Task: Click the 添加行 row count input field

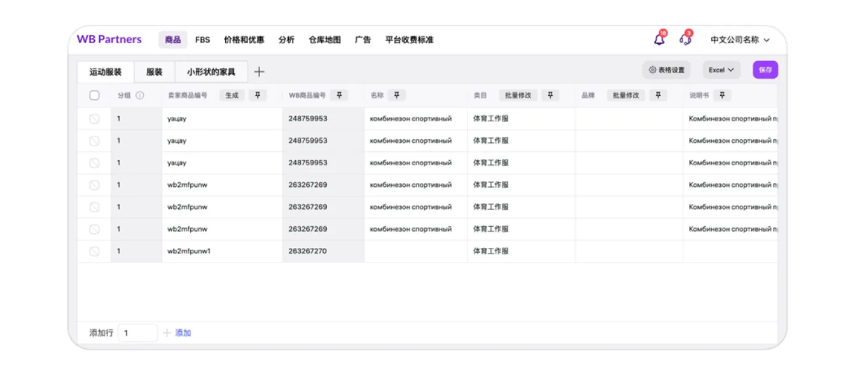Action: coord(137,333)
